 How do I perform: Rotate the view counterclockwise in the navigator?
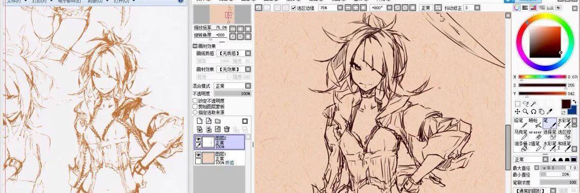pyautogui.click(x=233, y=36)
